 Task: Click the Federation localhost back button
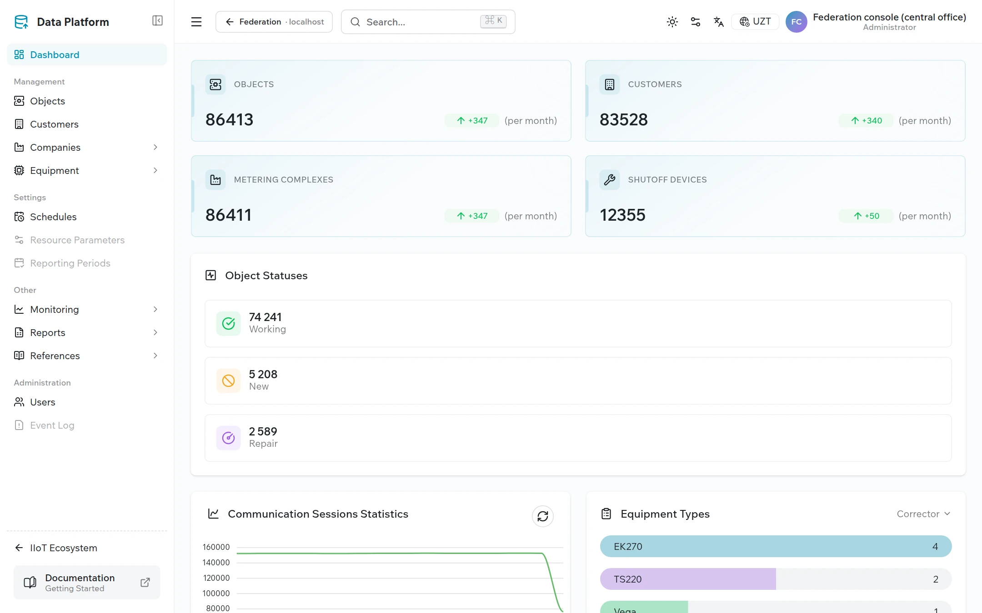tap(274, 22)
